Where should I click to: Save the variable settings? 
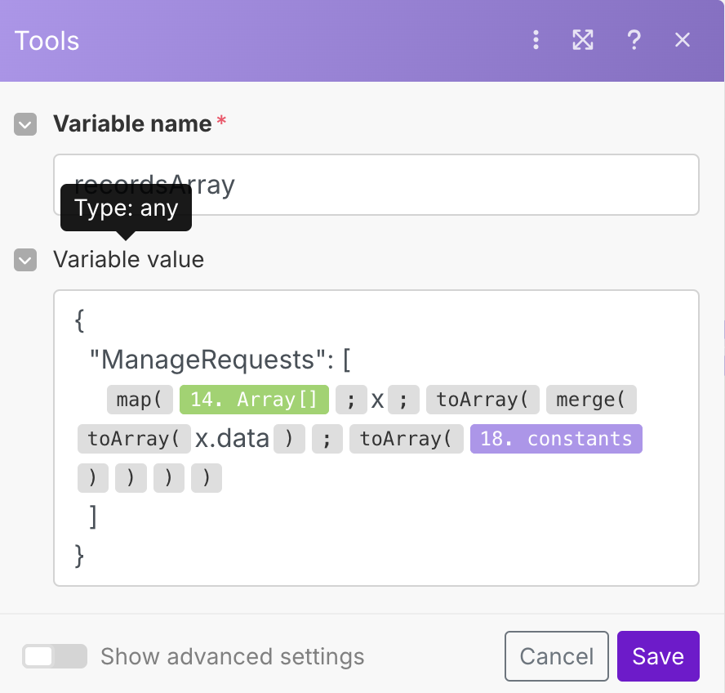658,656
